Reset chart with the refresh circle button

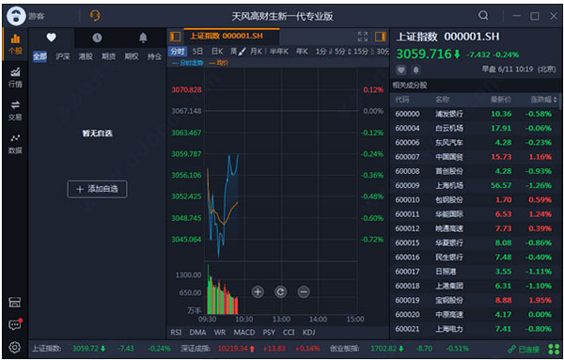click(280, 291)
